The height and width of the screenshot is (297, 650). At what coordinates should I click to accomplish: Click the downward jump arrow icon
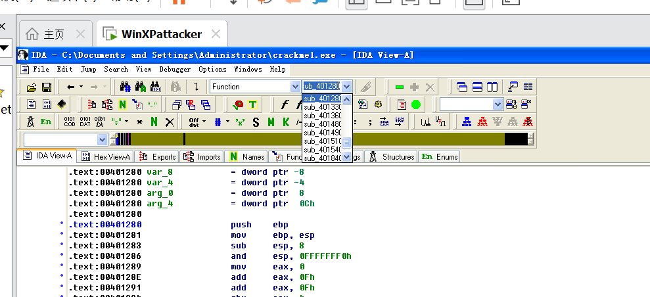(197, 87)
